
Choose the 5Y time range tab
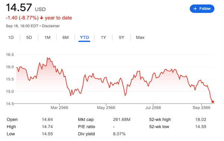click(x=122, y=37)
